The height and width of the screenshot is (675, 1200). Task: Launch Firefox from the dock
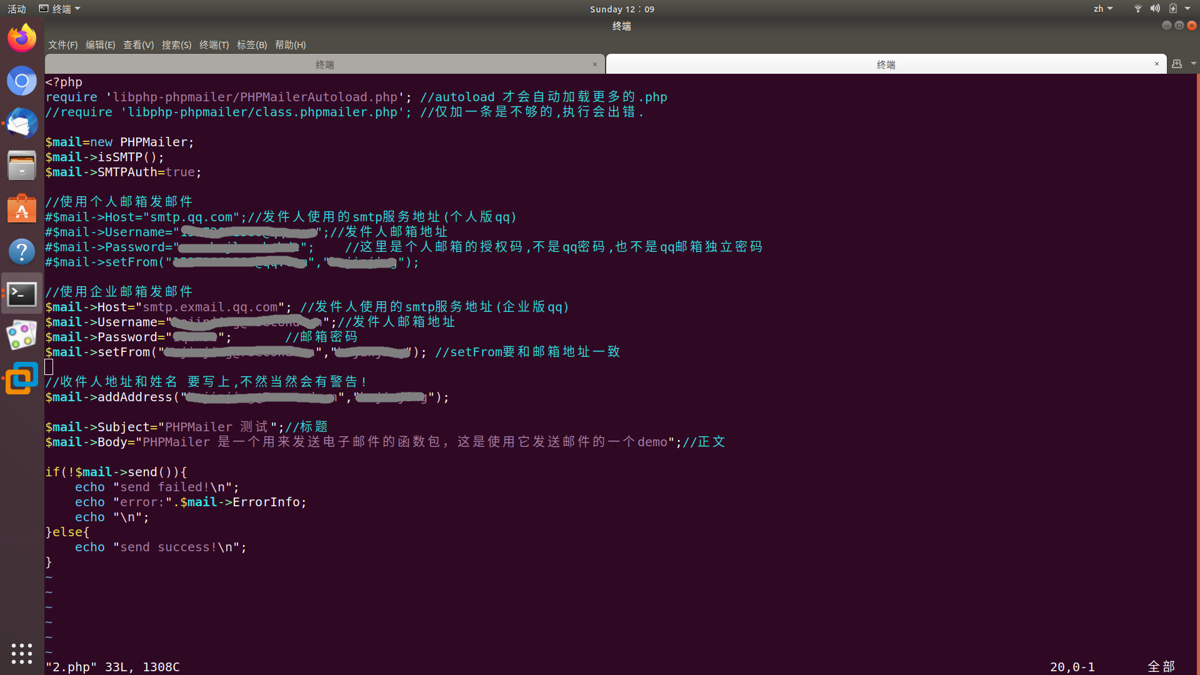click(22, 37)
